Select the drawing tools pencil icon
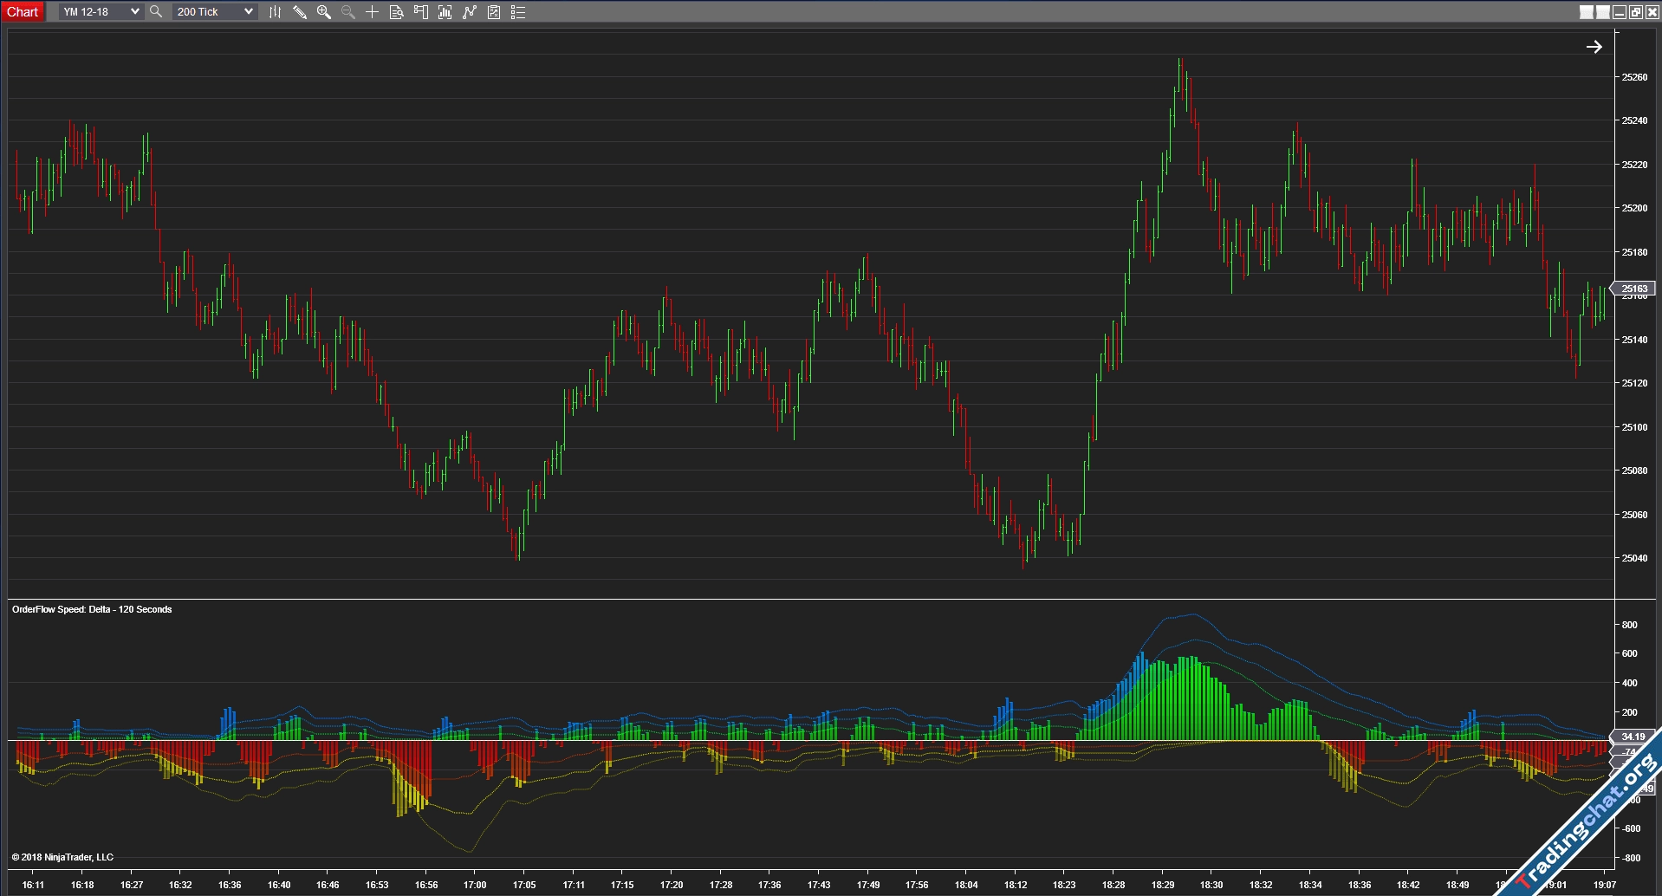The width and height of the screenshot is (1662, 896). (299, 12)
